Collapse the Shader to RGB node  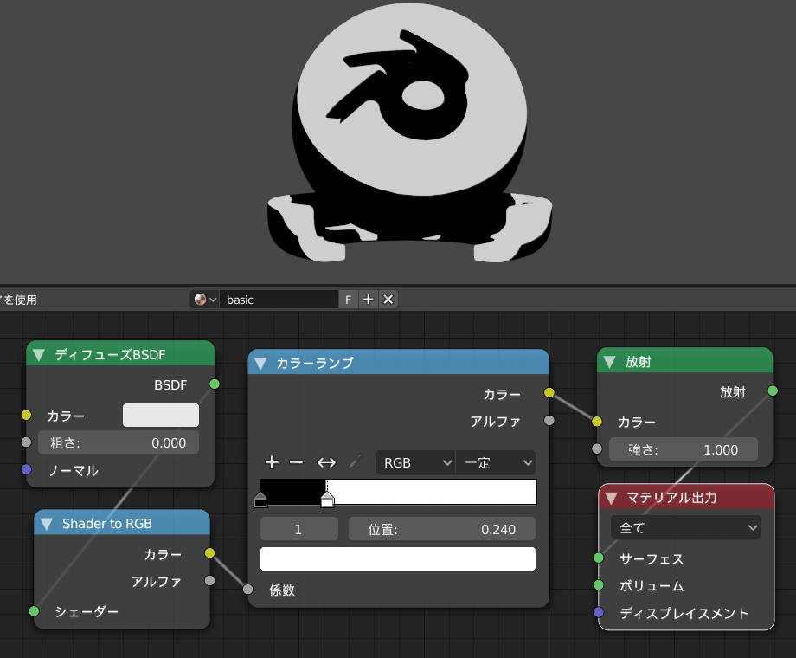pos(47,524)
